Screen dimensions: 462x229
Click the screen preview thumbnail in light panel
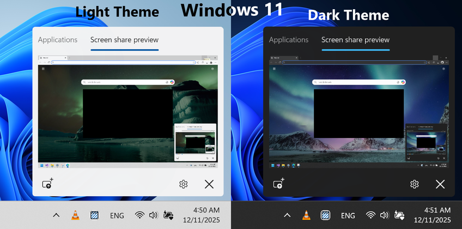[128, 112]
